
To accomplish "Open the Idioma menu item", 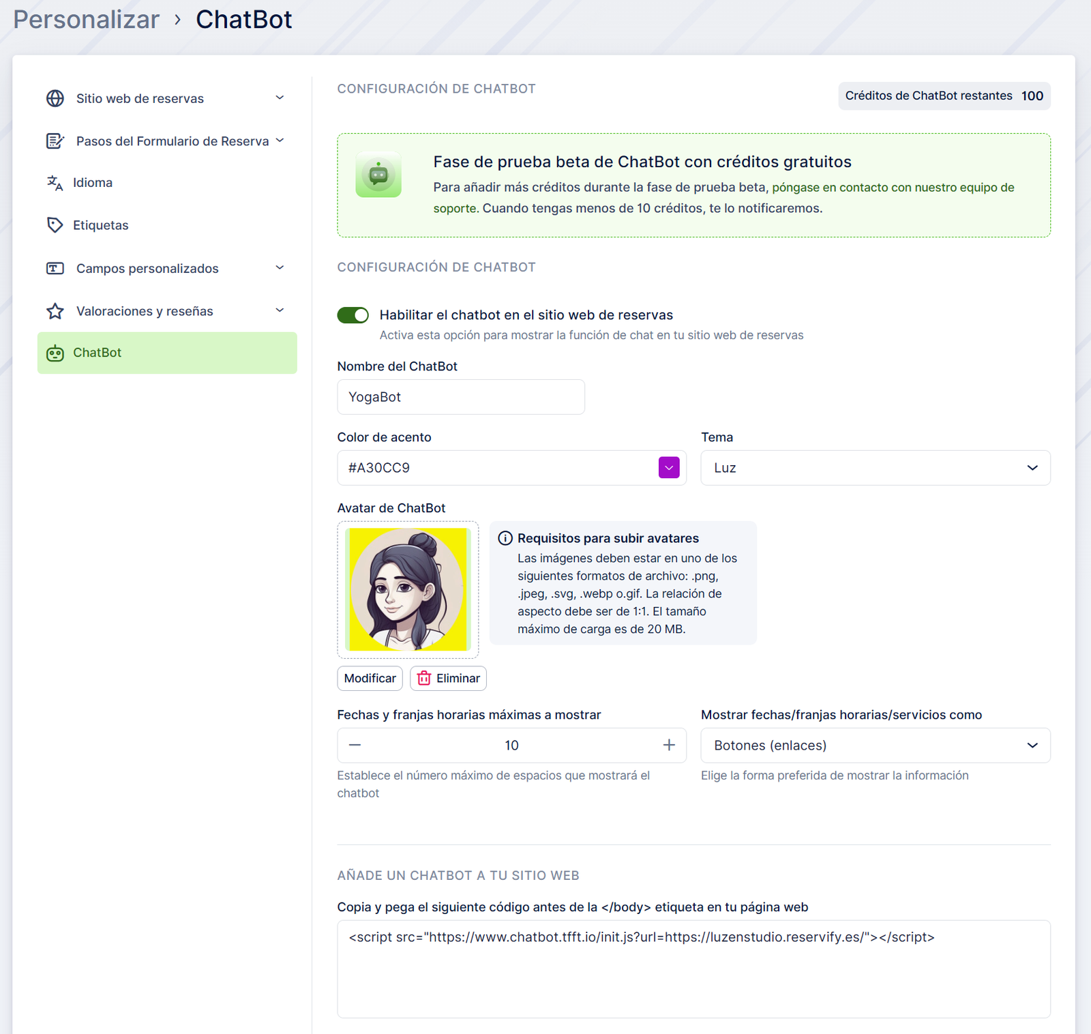I will 93,183.
